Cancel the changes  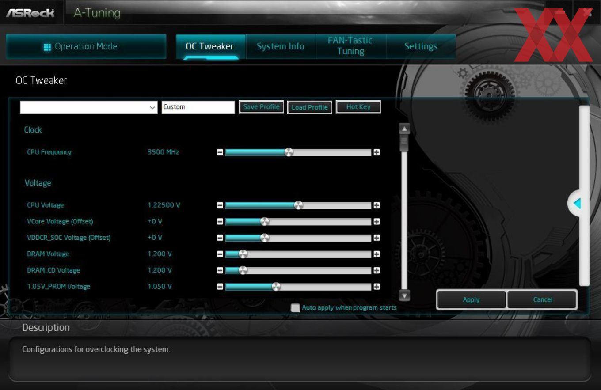pos(543,299)
